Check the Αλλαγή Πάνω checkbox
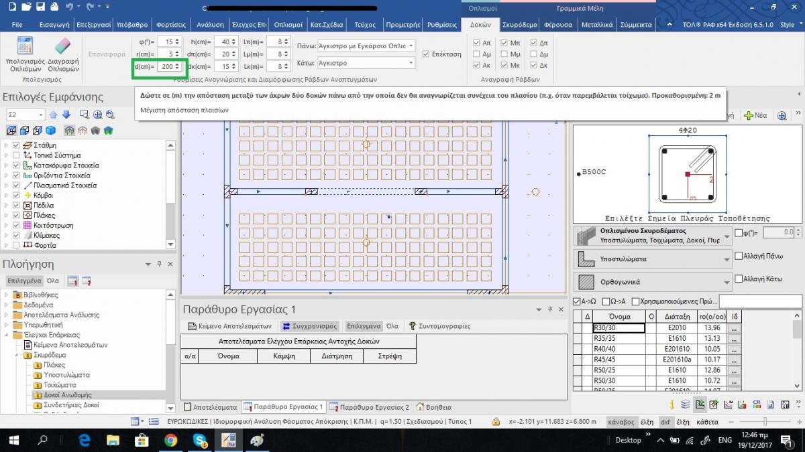 739,256
